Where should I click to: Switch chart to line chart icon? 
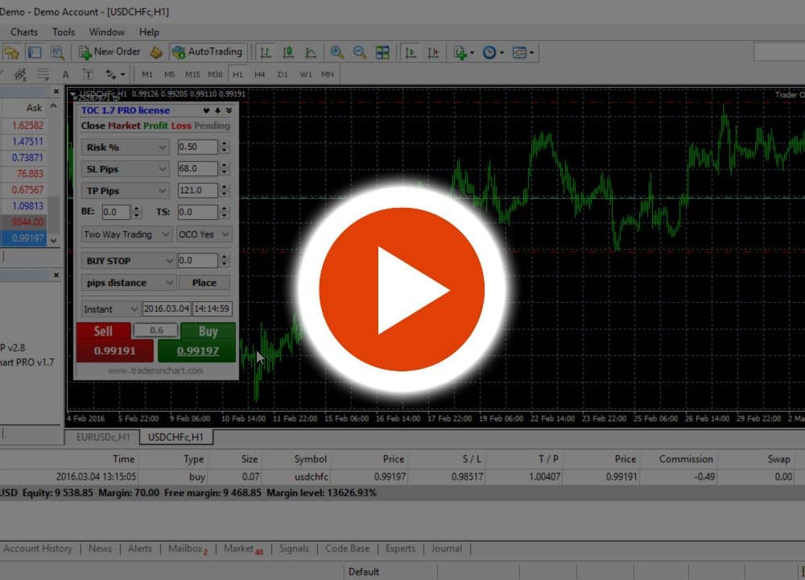point(311,52)
